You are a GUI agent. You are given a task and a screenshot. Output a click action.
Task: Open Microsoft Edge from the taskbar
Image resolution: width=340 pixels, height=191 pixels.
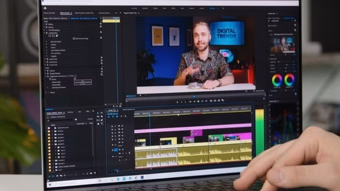click(x=118, y=179)
